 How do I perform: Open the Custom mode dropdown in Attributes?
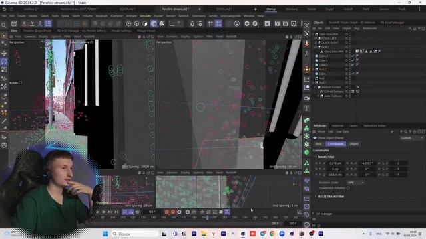(411, 138)
